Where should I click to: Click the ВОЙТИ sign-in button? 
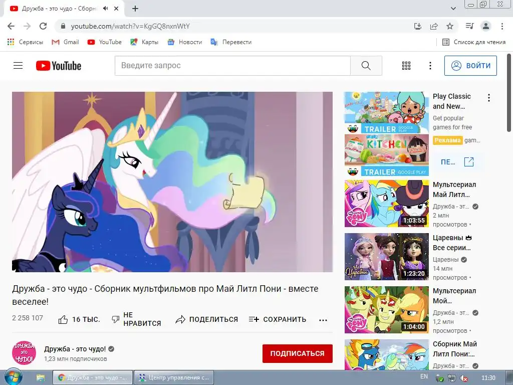(x=470, y=66)
